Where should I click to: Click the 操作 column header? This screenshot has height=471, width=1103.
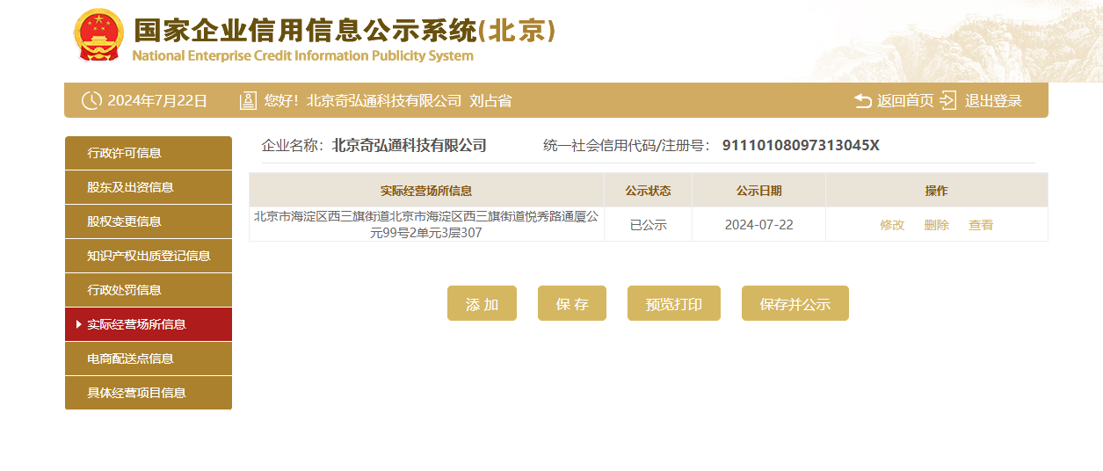(937, 191)
